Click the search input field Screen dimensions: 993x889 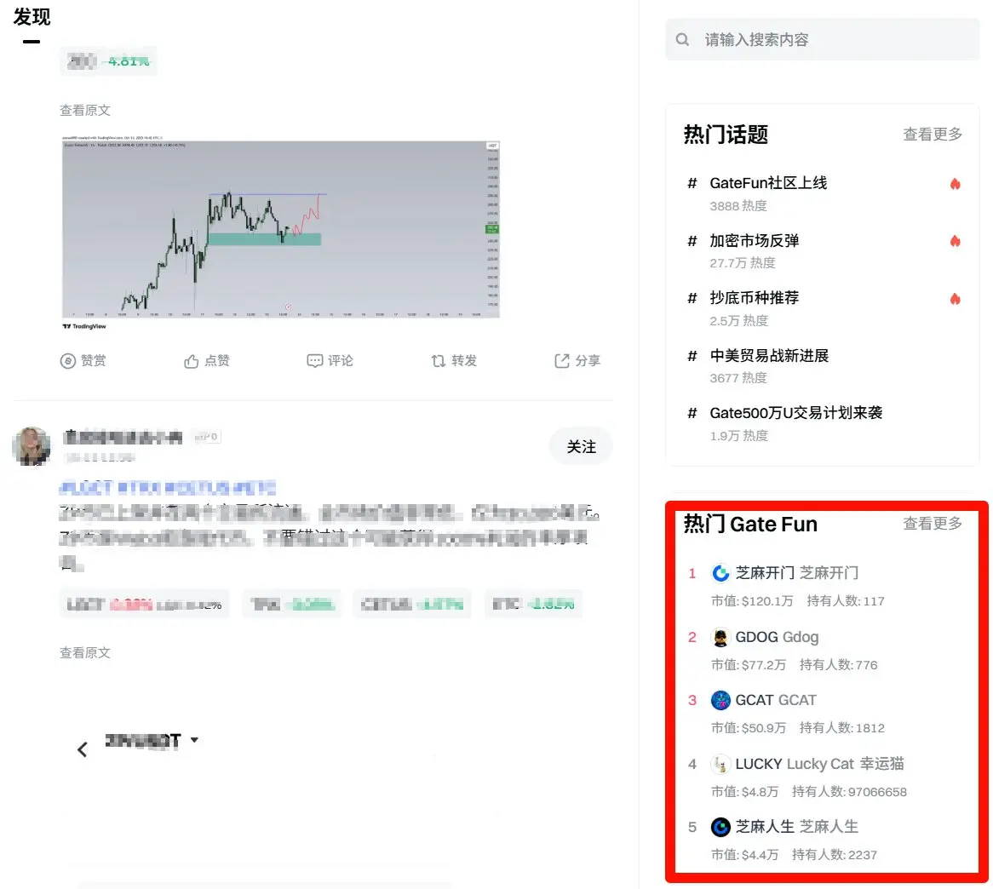pos(823,40)
